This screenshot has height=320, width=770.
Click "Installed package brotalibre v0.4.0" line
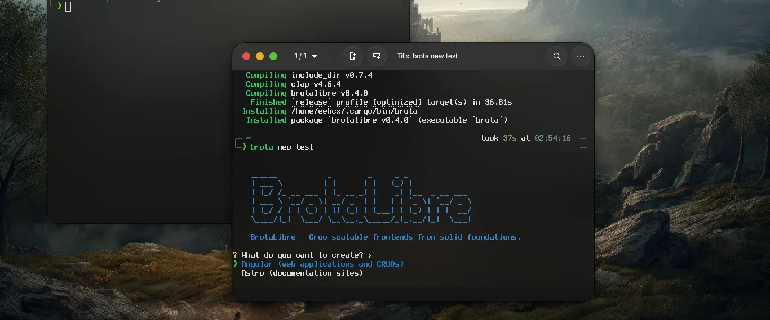(x=377, y=120)
